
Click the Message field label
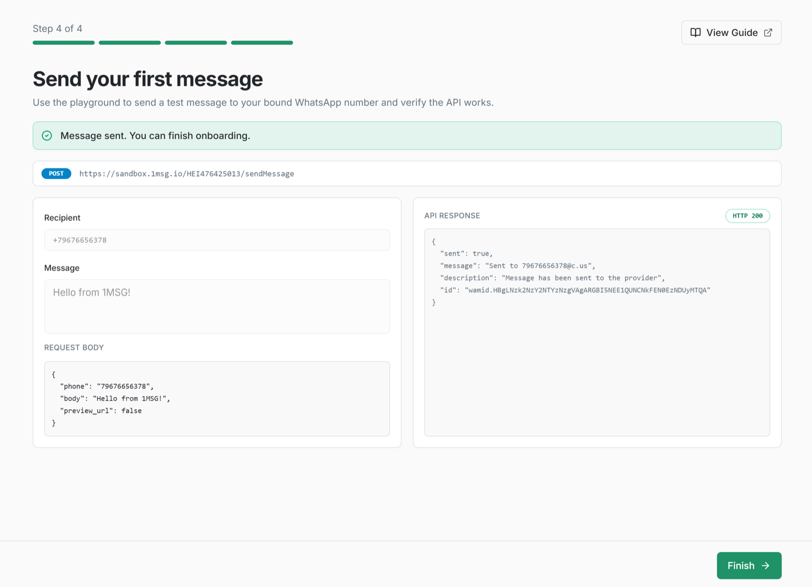tap(62, 268)
